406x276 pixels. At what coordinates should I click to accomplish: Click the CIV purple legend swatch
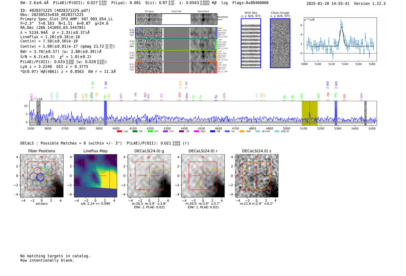click(166, 131)
